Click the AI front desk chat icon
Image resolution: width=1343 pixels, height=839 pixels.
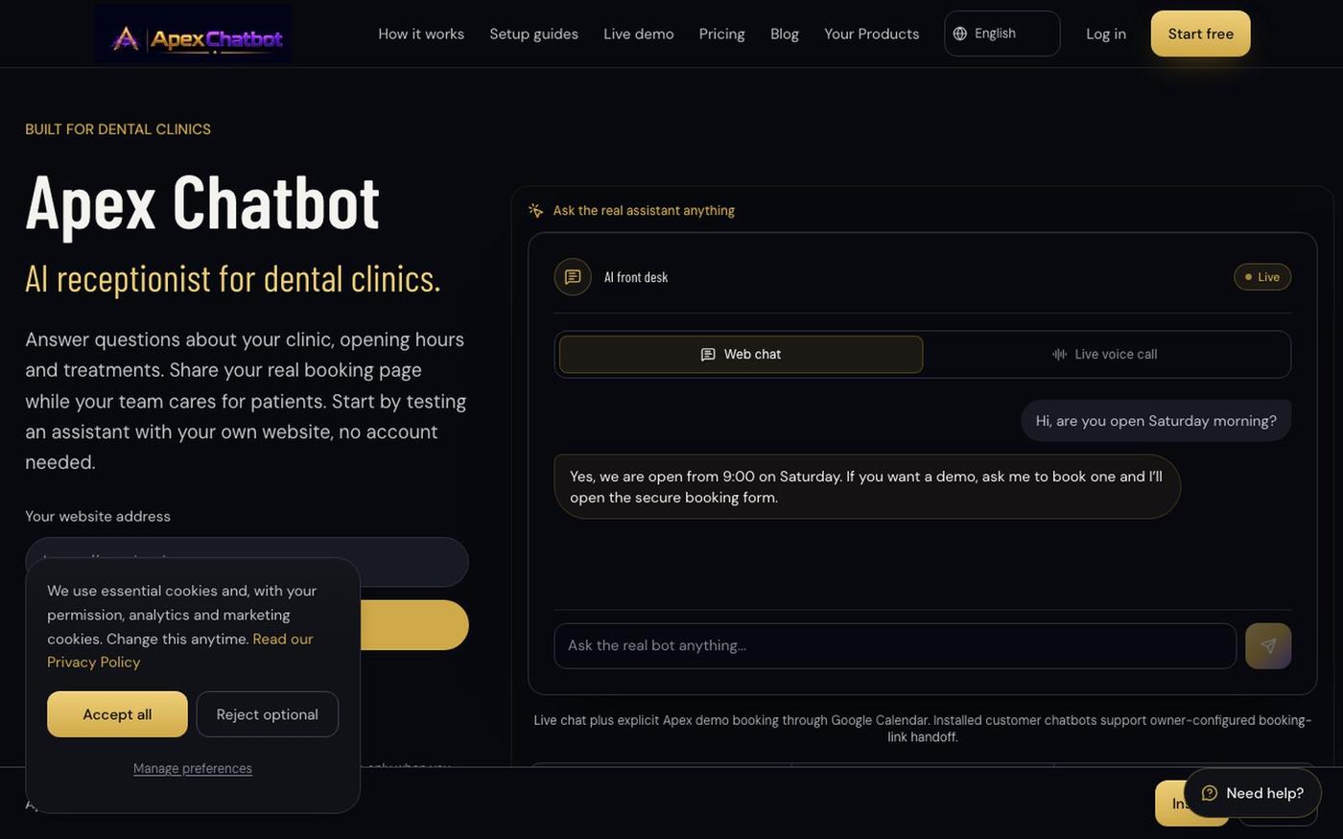tap(573, 277)
